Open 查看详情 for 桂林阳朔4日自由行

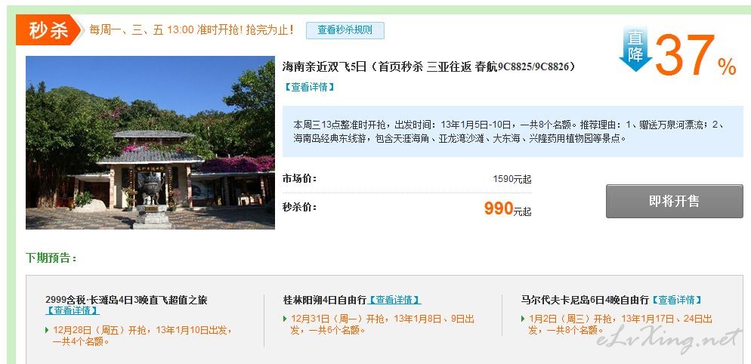coord(394,301)
